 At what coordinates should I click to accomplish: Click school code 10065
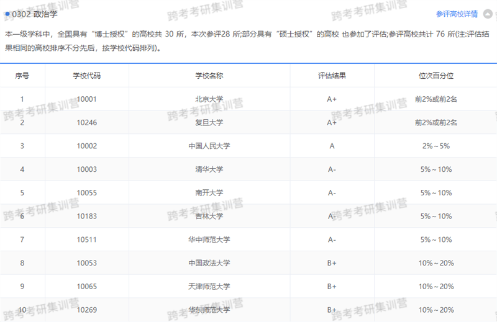[x=87, y=287]
